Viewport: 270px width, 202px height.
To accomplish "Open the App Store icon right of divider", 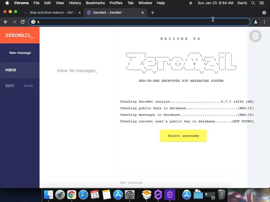I will (x=187, y=195).
